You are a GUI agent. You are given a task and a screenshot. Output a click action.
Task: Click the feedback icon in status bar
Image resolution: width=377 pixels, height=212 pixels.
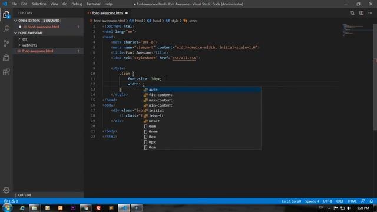[x=363, y=201]
